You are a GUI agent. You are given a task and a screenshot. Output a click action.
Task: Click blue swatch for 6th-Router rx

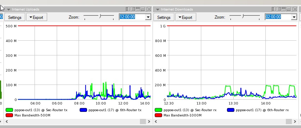(231, 110)
